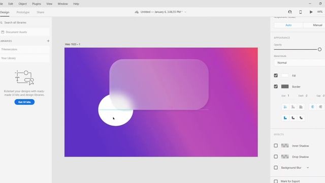Click the Inner Shadow label

(x=300, y=146)
